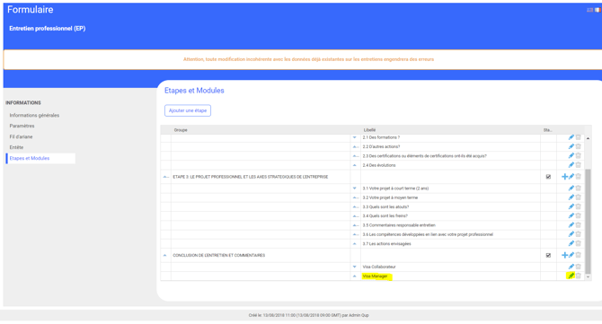The width and height of the screenshot is (602, 324).
Task: Delete '3.5 Commentaires responsable entretien' module
Action: [579, 225]
